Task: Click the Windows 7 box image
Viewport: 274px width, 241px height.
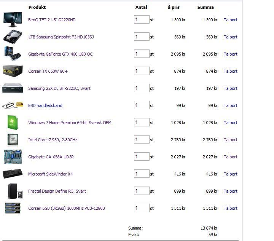Action: click(13, 123)
